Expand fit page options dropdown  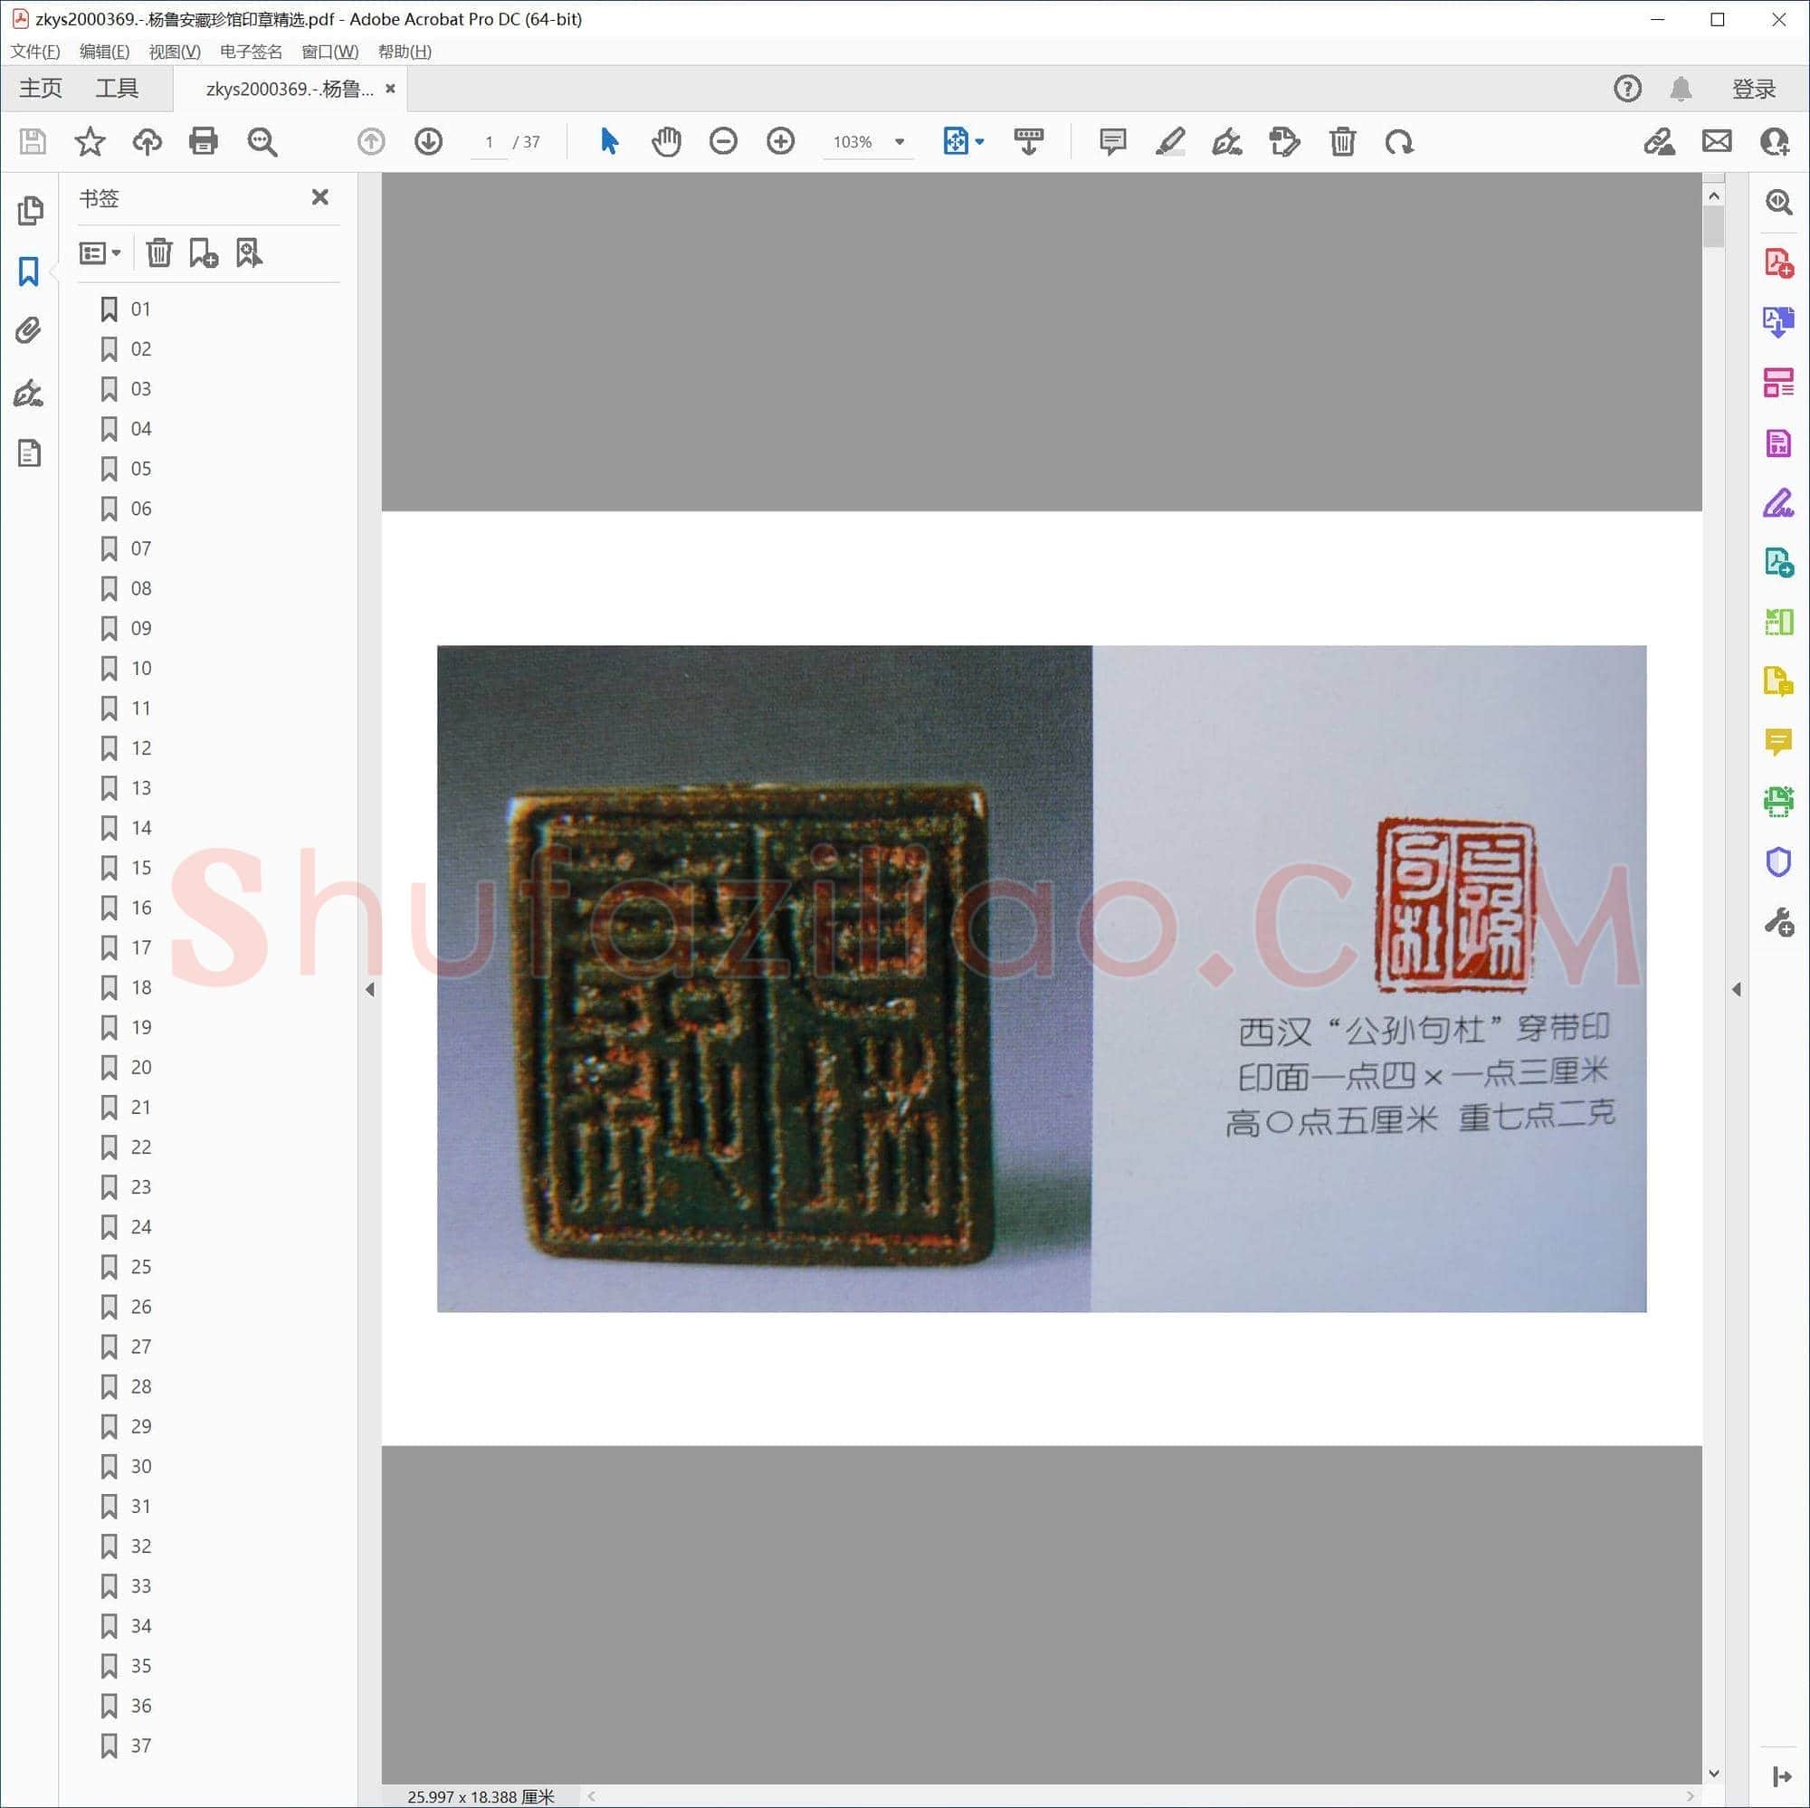point(980,142)
